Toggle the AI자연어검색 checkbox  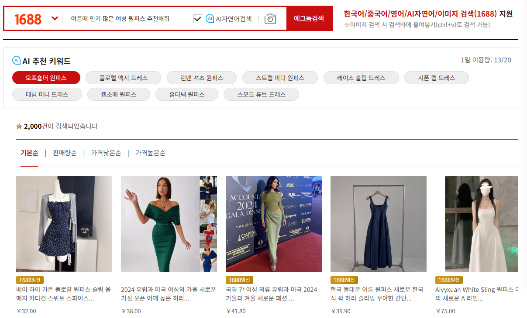[198, 19]
